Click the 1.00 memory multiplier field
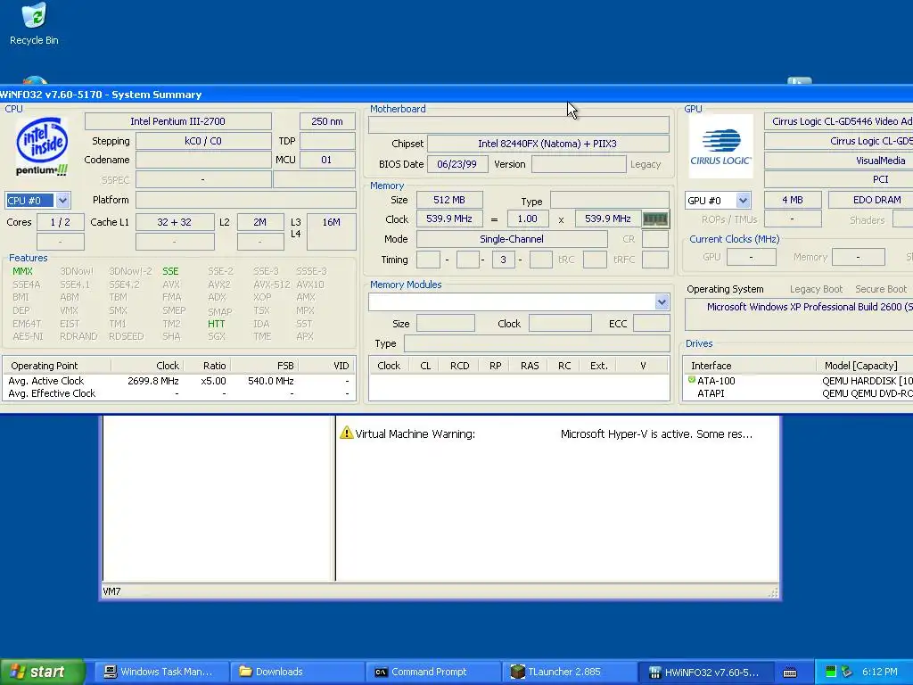Image resolution: width=913 pixels, height=685 pixels. [528, 219]
